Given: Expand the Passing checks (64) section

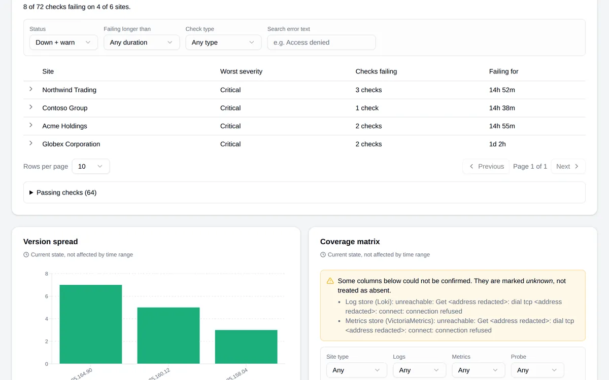Looking at the screenshot, I should [304, 193].
